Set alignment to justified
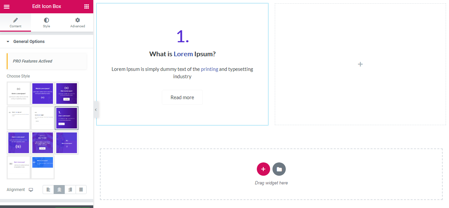Screen dimensions: 449x208 pos(81,189)
